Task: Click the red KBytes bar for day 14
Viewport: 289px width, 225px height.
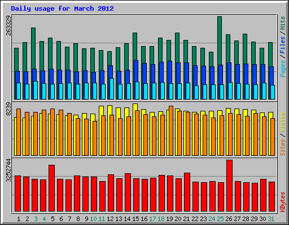Action: (x=128, y=192)
